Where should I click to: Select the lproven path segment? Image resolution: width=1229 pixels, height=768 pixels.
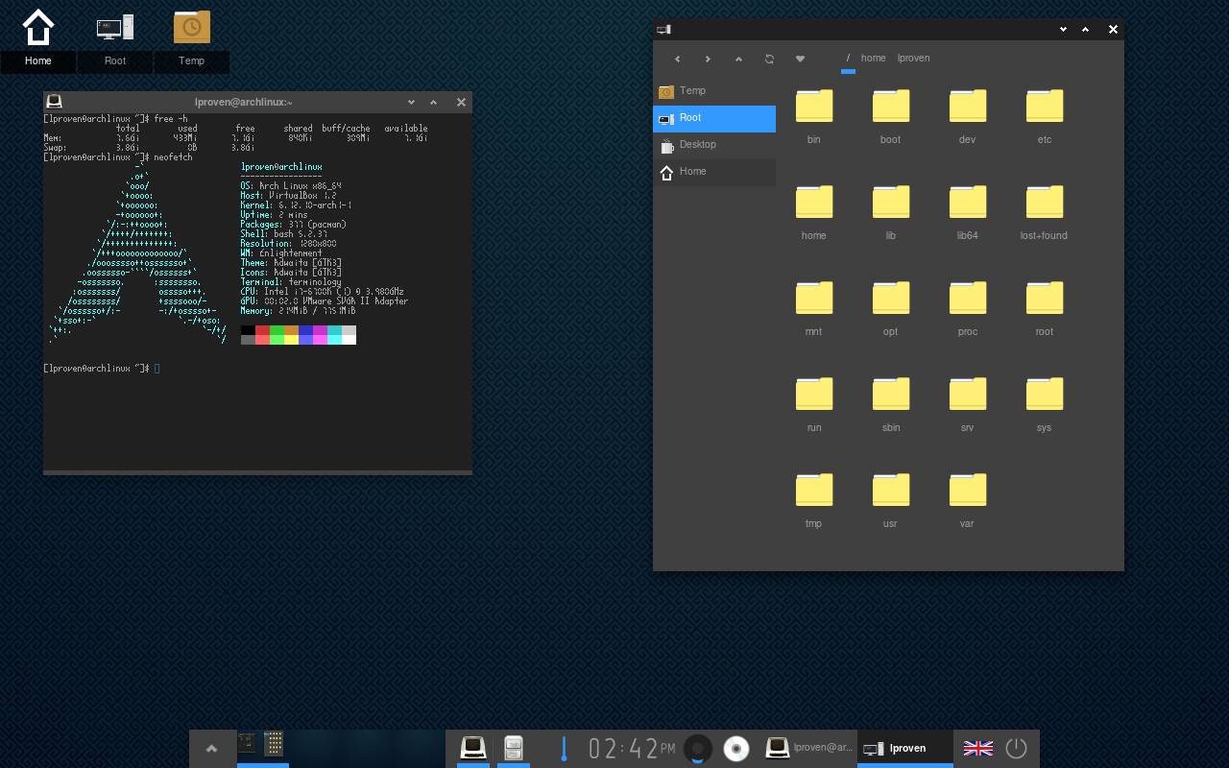[913, 58]
